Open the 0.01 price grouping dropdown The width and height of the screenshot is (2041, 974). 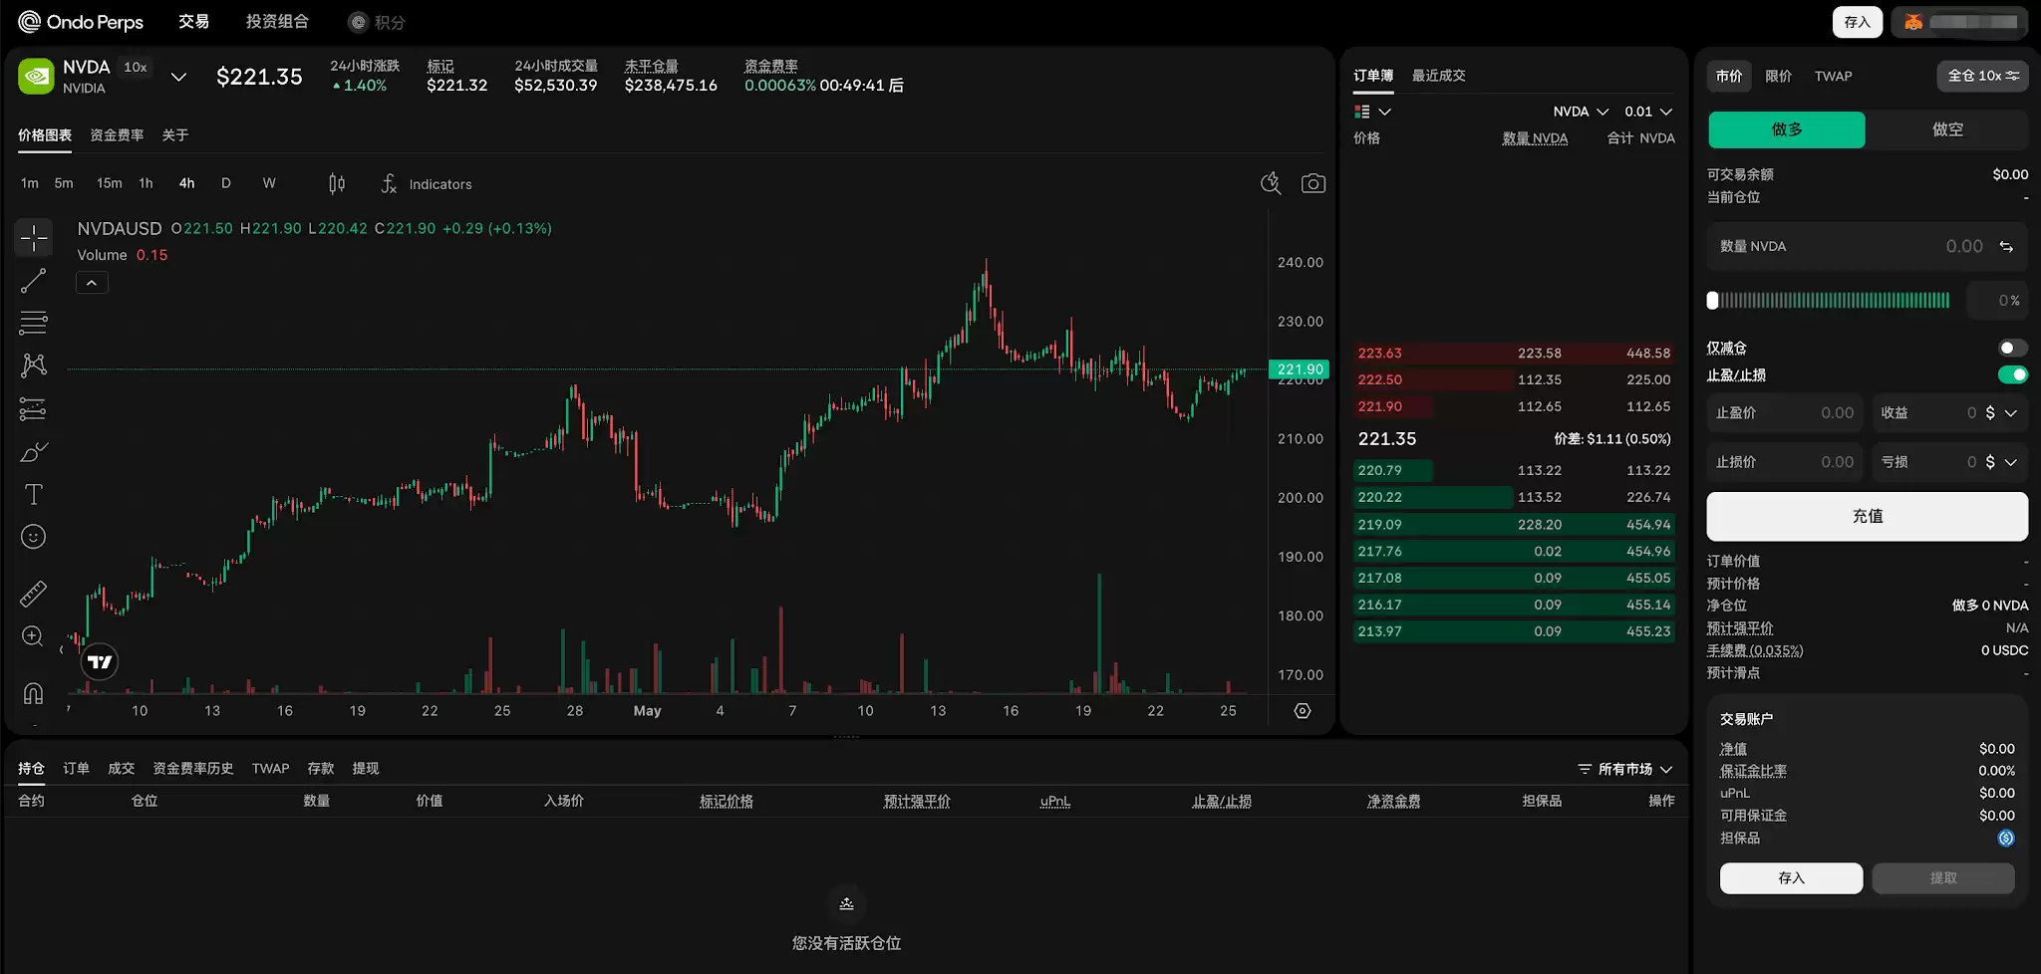(1648, 112)
